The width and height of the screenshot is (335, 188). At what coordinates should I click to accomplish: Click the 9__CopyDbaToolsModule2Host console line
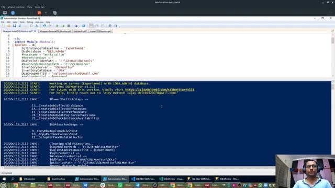[54, 131]
